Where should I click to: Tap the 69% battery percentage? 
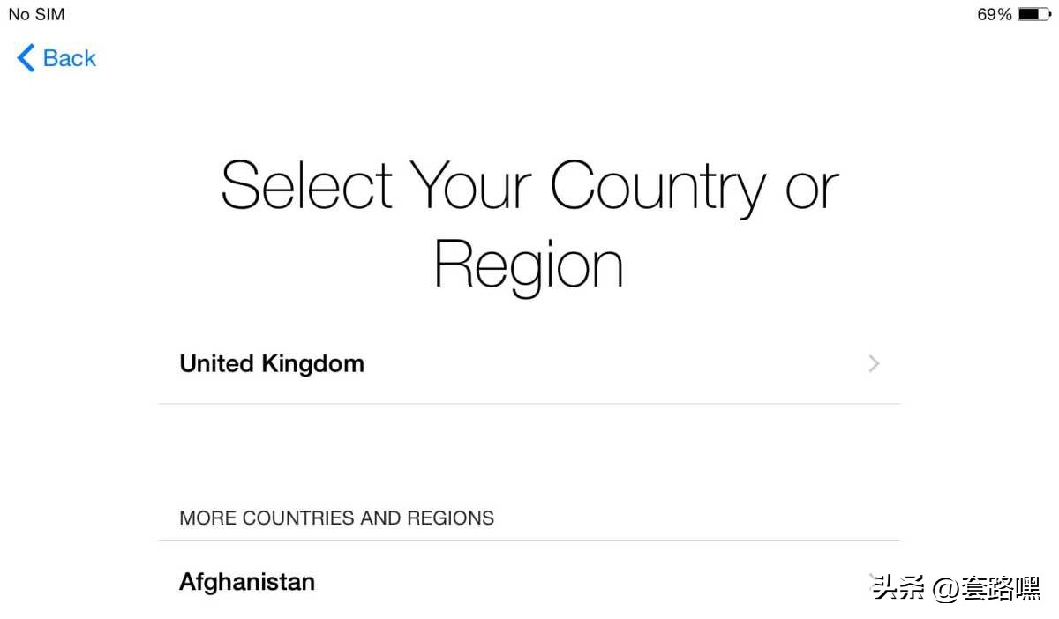(x=994, y=14)
